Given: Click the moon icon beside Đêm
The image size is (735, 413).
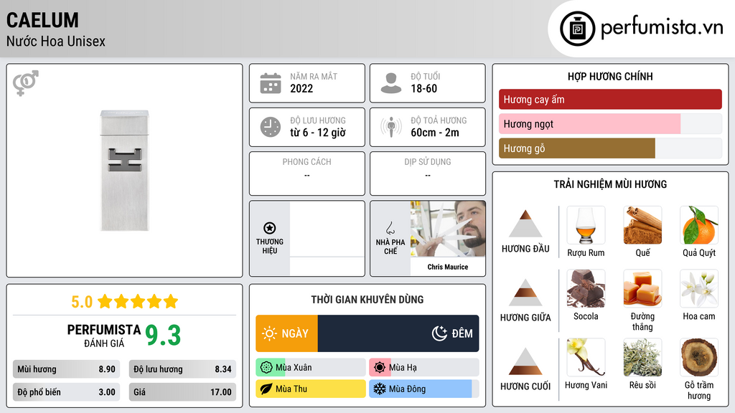Looking at the screenshot, I should (439, 333).
